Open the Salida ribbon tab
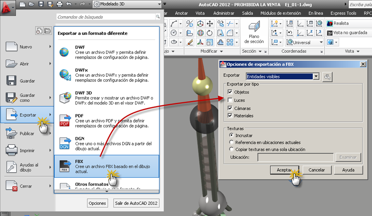Viewport: 372px width, 216px height. click(247, 13)
